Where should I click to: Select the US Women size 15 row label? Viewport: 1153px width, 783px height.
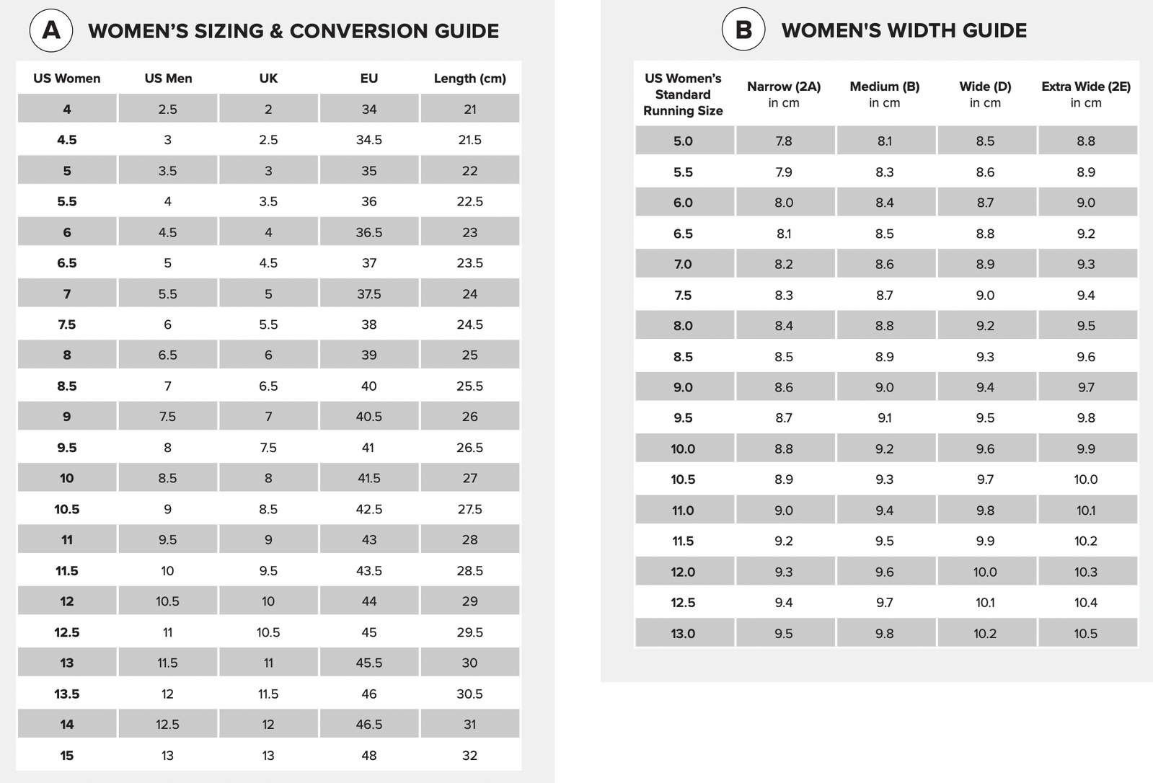coord(67,756)
